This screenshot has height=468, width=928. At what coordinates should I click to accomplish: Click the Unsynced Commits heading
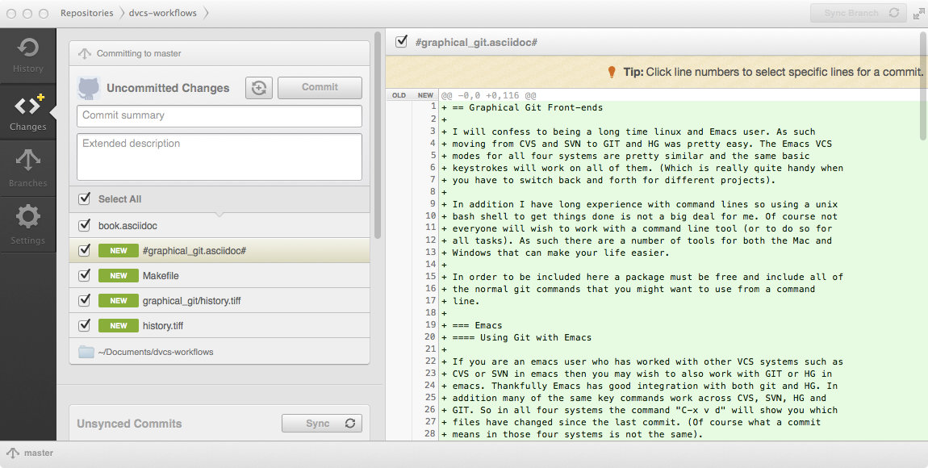click(129, 424)
